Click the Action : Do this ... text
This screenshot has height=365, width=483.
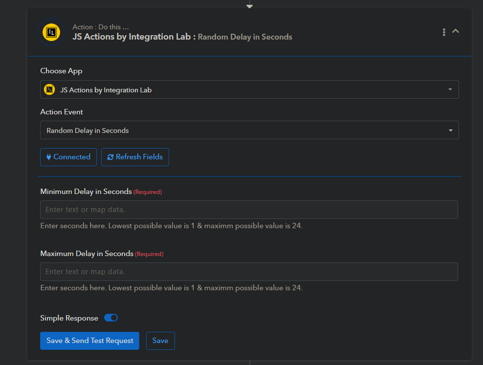click(101, 27)
